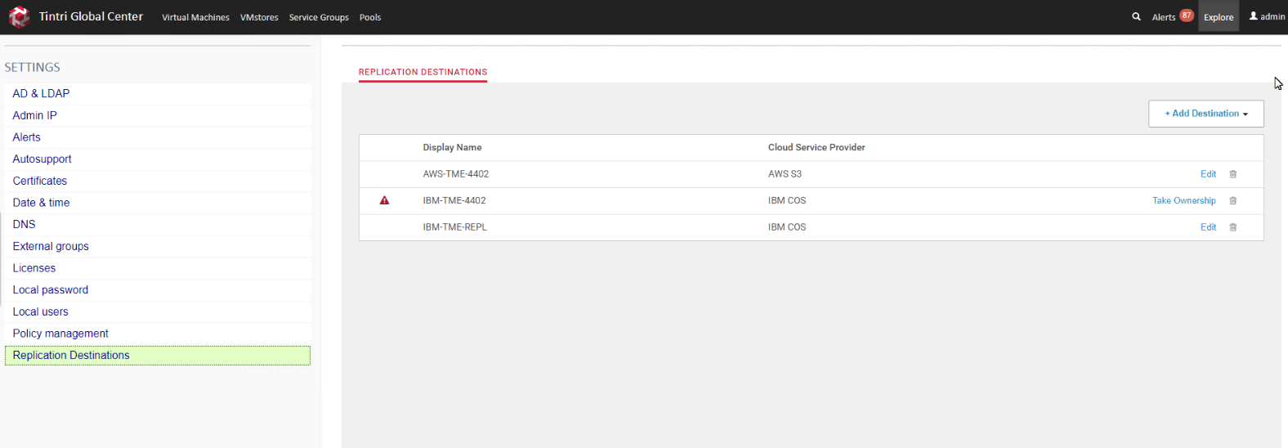The image size is (1288, 448).
Task: Select the Replication Destinations tab header
Action: point(423,72)
